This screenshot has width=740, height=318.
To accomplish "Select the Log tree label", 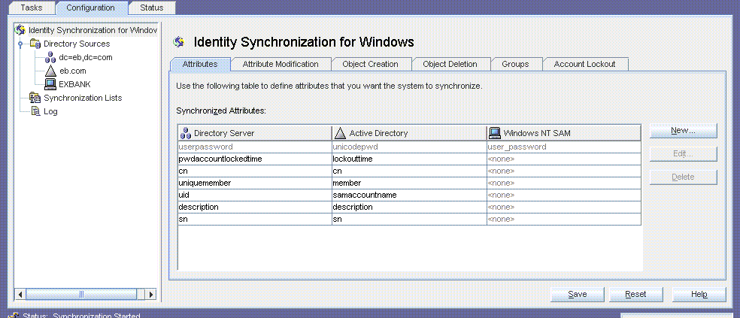I will (x=50, y=112).
